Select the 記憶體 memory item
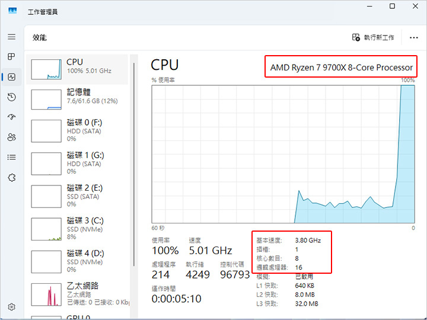 [77, 100]
